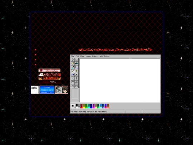Pick the bright yellow swatch
Viewport: 193px width, 145px height.
pyautogui.click(x=84, y=107)
